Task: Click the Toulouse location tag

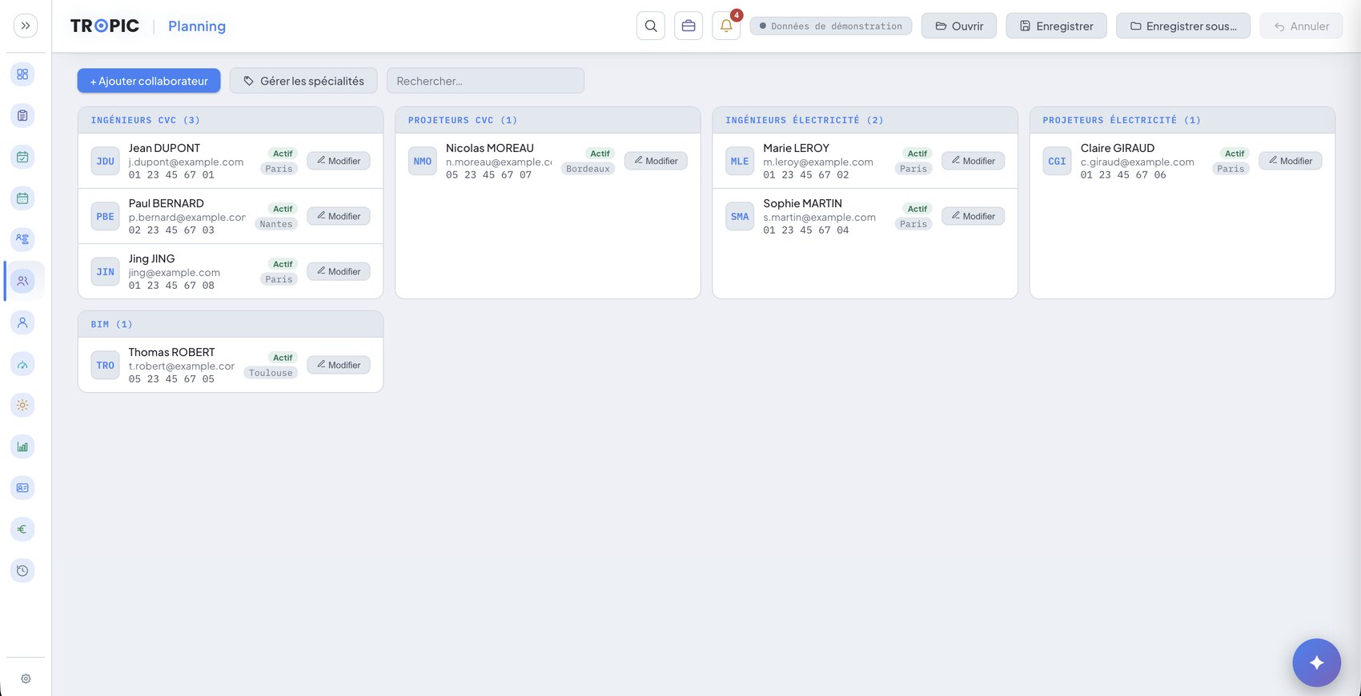Action: click(271, 373)
